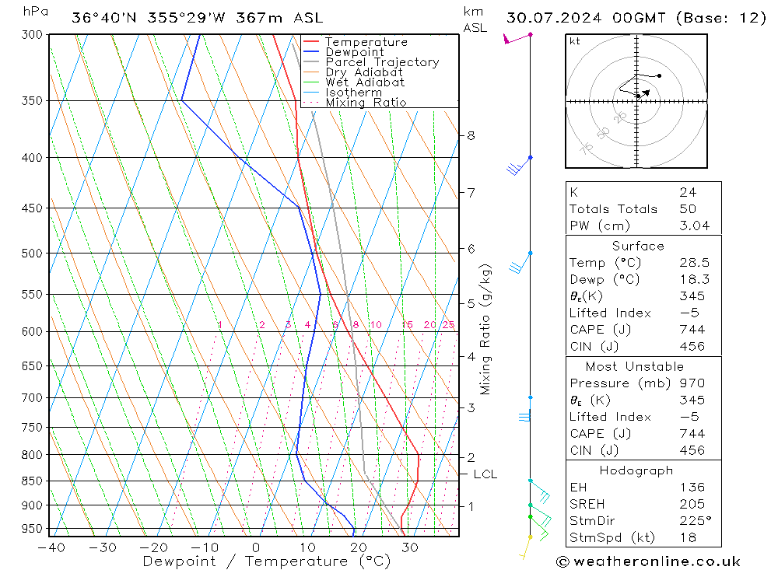
Task: Click the hodograph storm motion arrow
Action: [x=644, y=93]
